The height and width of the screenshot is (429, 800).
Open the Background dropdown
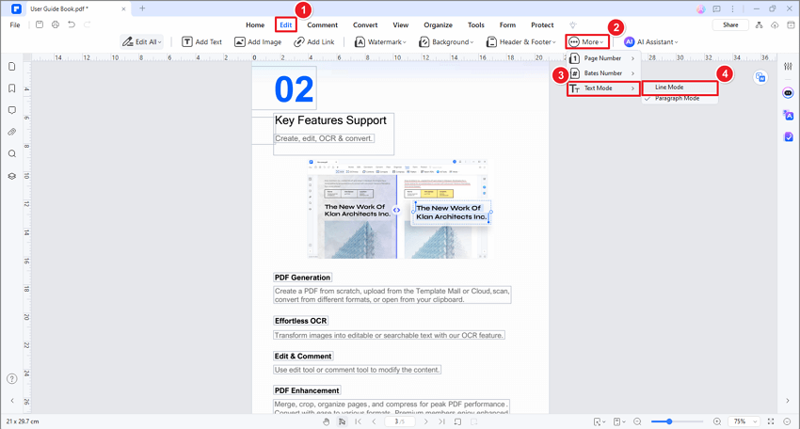point(446,41)
